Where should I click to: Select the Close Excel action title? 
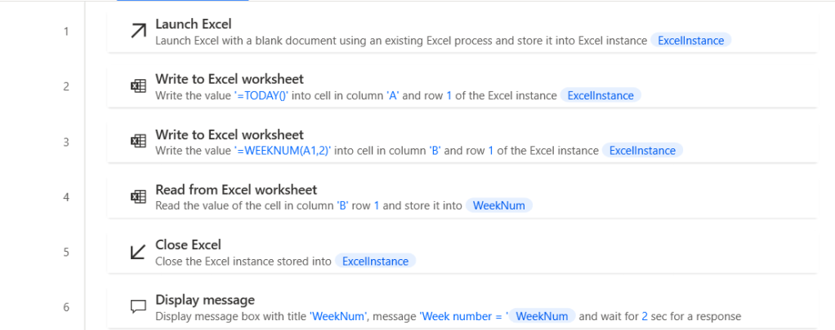pos(188,244)
